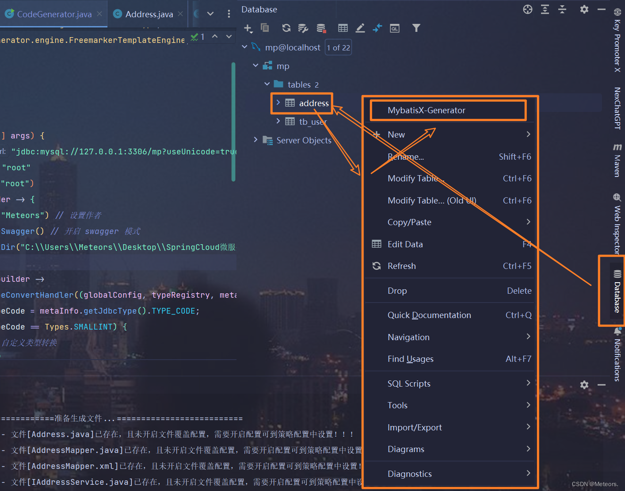
Task: Choose Drop to delete table
Action: [449, 291]
